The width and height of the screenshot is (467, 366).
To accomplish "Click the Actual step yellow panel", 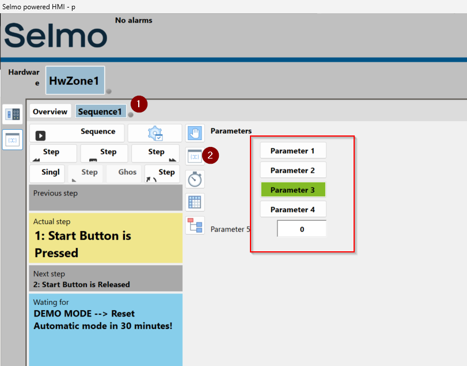I will [x=106, y=238].
